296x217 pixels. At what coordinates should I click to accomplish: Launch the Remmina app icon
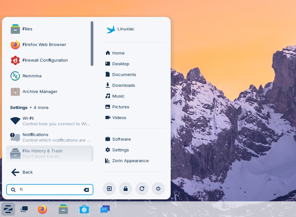[15, 76]
